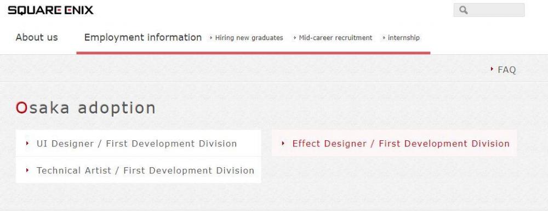
Task: Open the Square Enix logo homepage
Action: coord(50,10)
